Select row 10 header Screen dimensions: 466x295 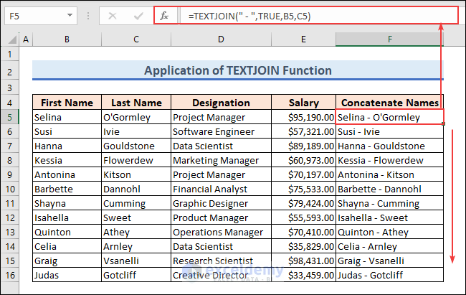point(10,189)
